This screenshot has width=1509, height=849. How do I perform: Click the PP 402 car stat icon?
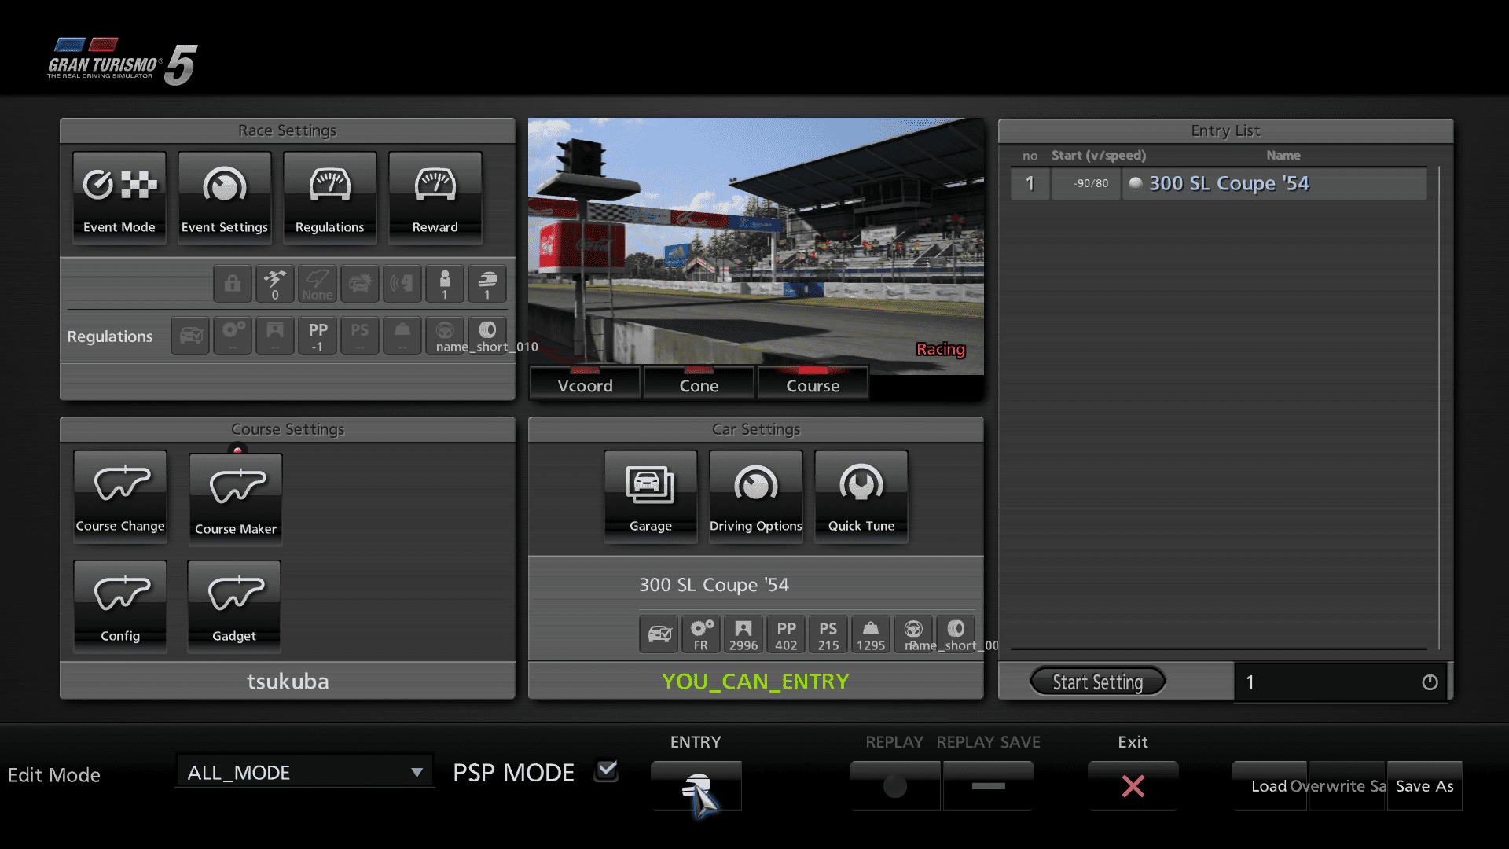[786, 634]
